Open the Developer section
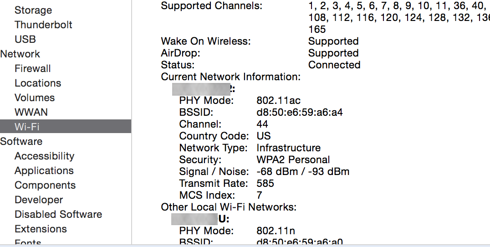This screenshot has height=247, width=490. 39,200
